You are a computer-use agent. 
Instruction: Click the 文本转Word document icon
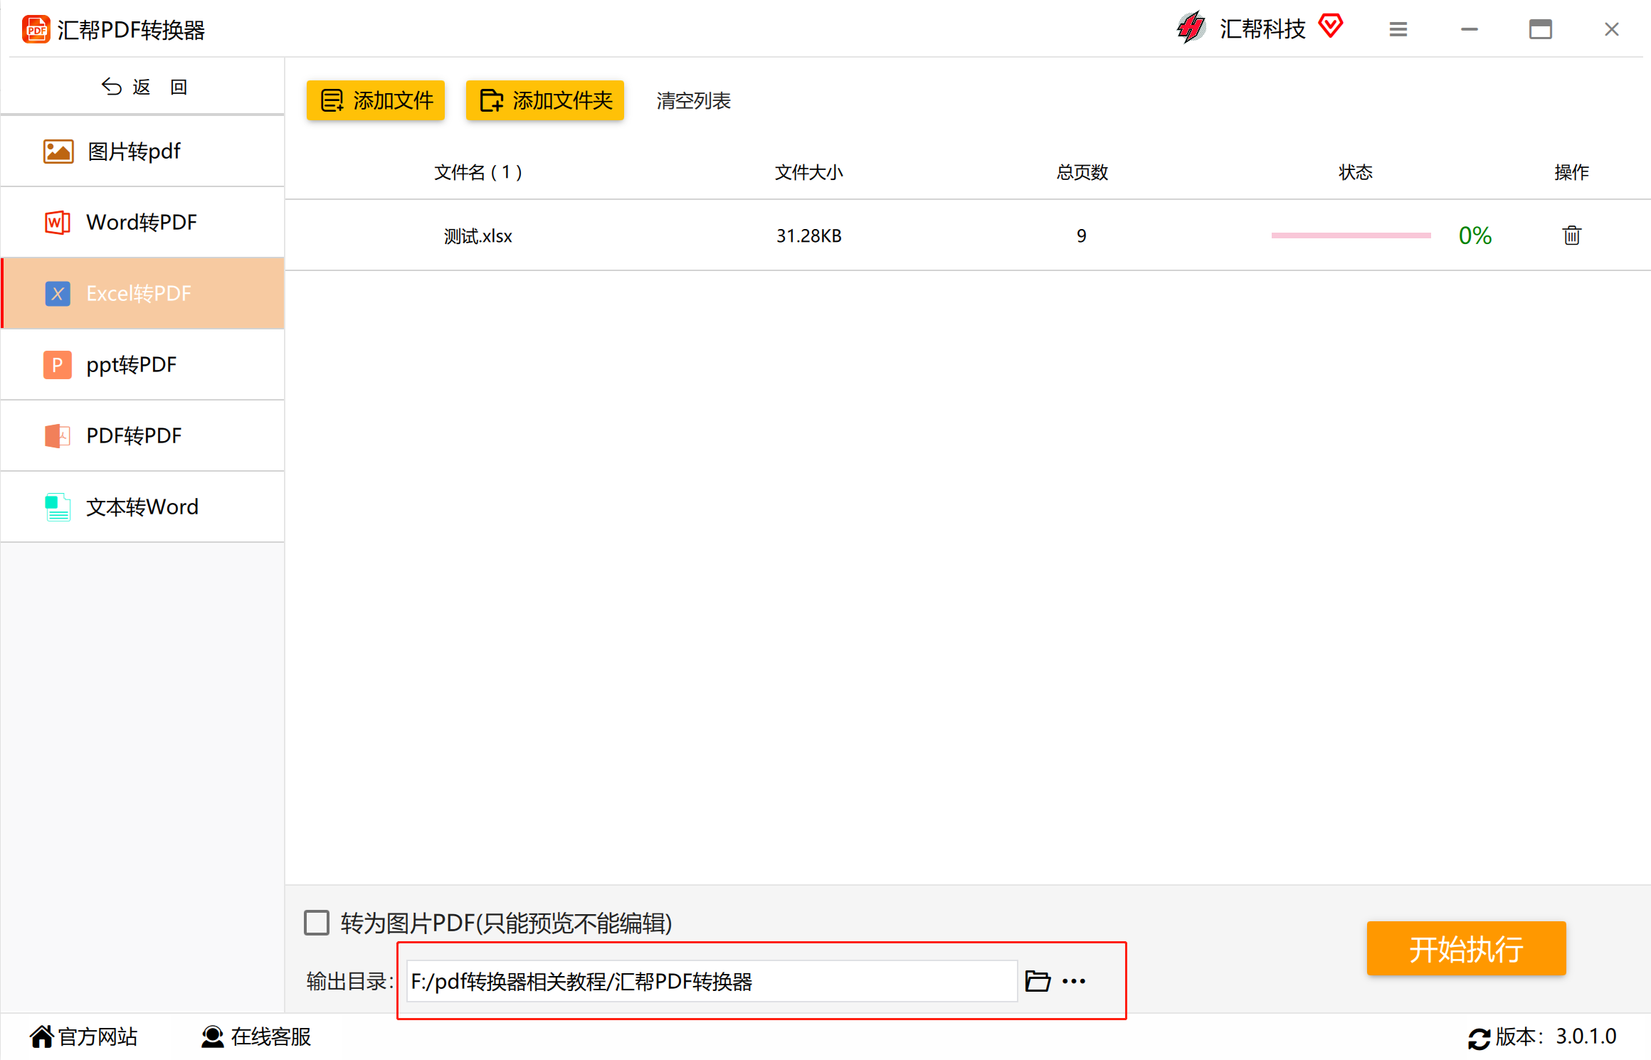pyautogui.click(x=58, y=507)
